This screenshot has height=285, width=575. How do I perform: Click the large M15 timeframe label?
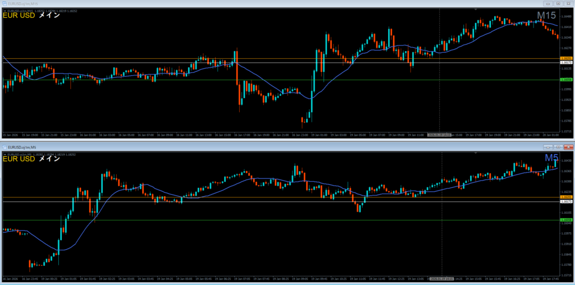[546, 15]
